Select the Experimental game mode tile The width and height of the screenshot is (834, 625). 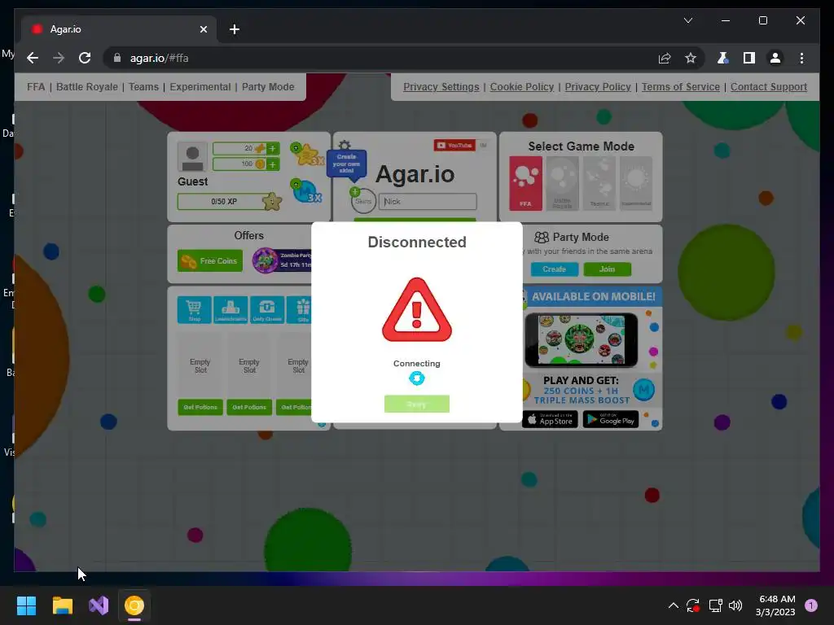point(636,183)
